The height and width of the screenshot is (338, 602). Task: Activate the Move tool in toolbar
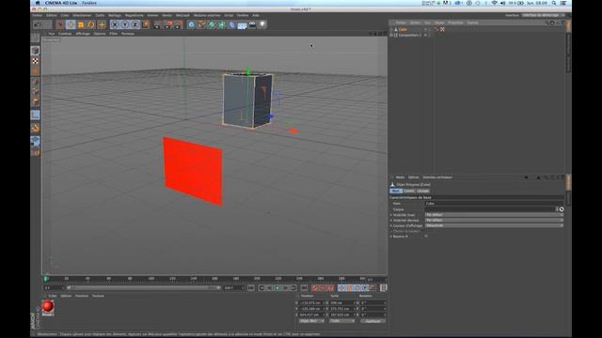[71, 24]
